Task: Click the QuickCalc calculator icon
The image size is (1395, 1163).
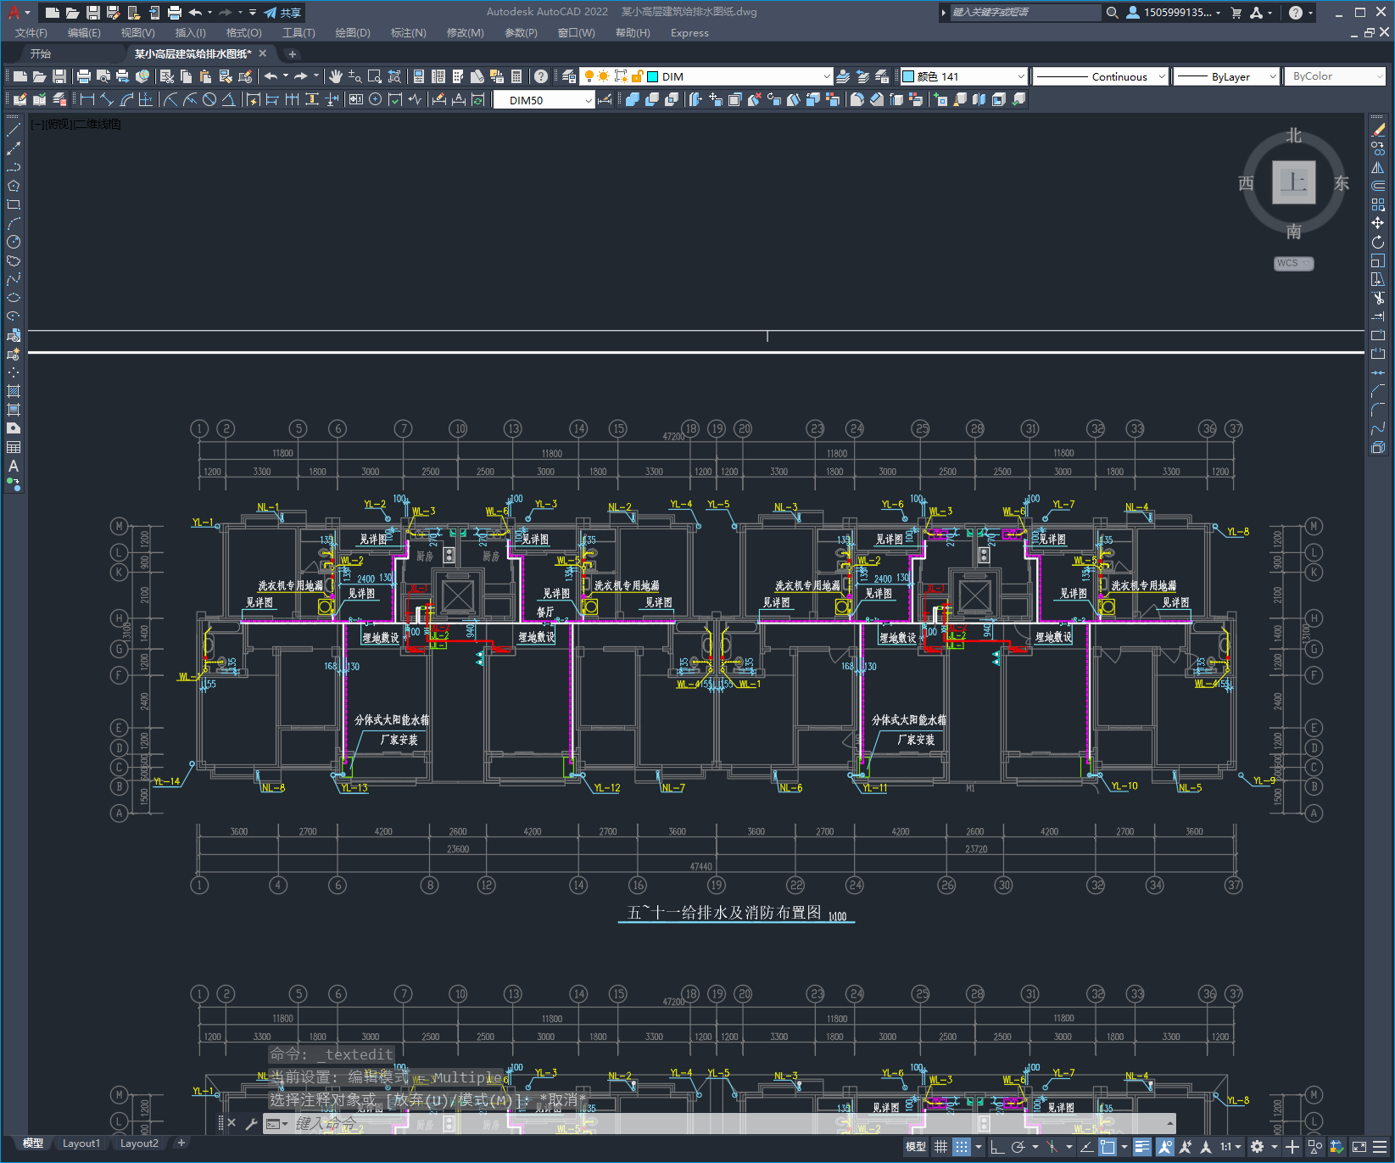Action: tap(516, 76)
